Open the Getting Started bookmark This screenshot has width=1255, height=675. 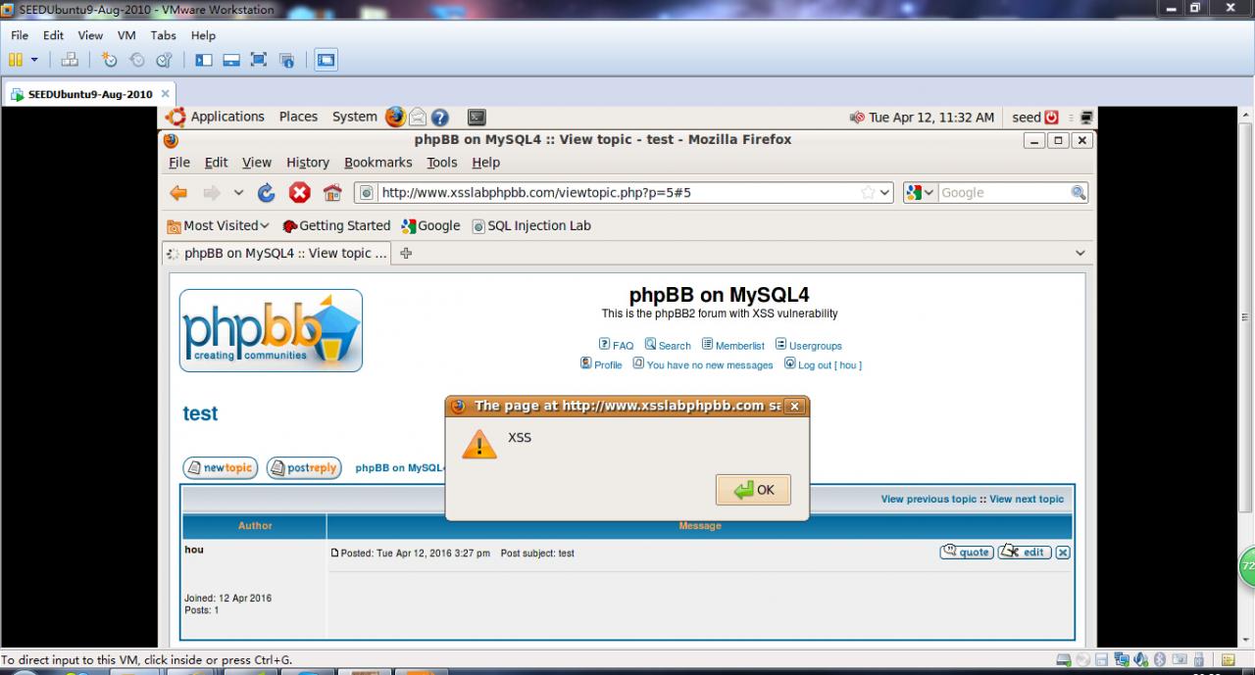[336, 225]
